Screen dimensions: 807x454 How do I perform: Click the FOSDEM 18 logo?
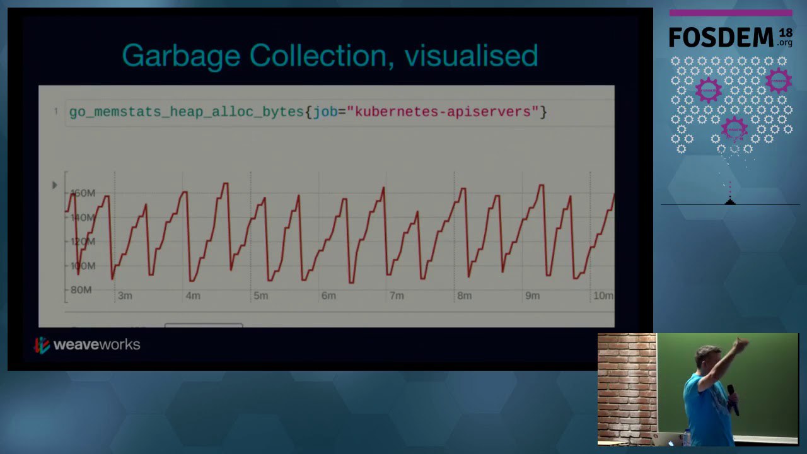tap(730, 37)
